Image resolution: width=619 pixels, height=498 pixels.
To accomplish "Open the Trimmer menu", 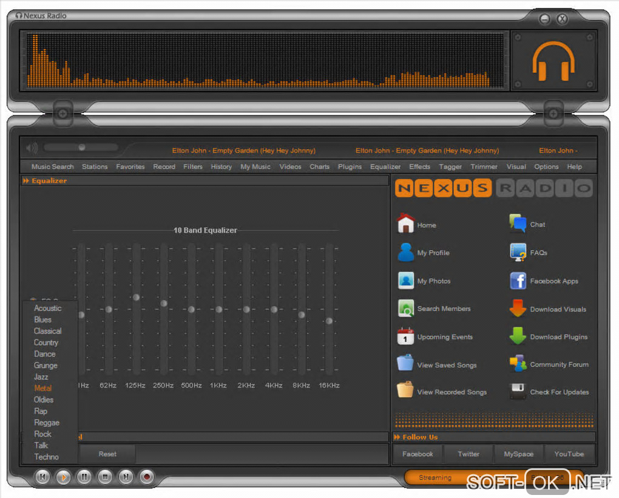I will (x=484, y=166).
